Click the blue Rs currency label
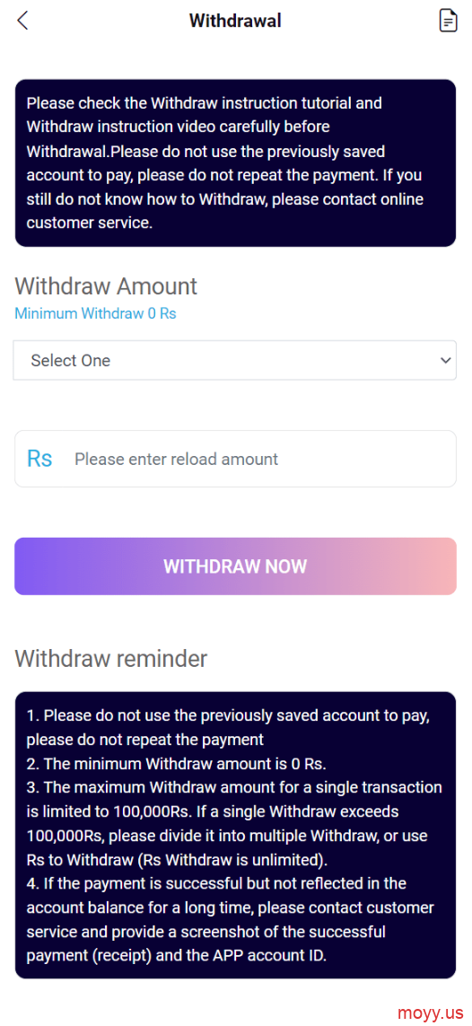472x1026 pixels. (39, 459)
